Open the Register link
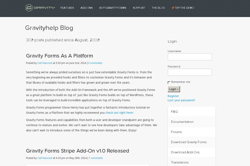This screenshot has height=166, width=250. tap(173, 96)
